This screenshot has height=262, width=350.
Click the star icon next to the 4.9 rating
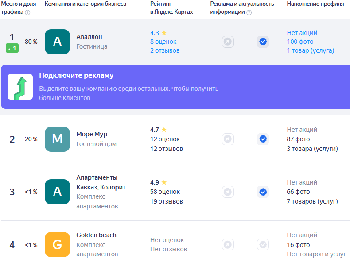pos(164,182)
